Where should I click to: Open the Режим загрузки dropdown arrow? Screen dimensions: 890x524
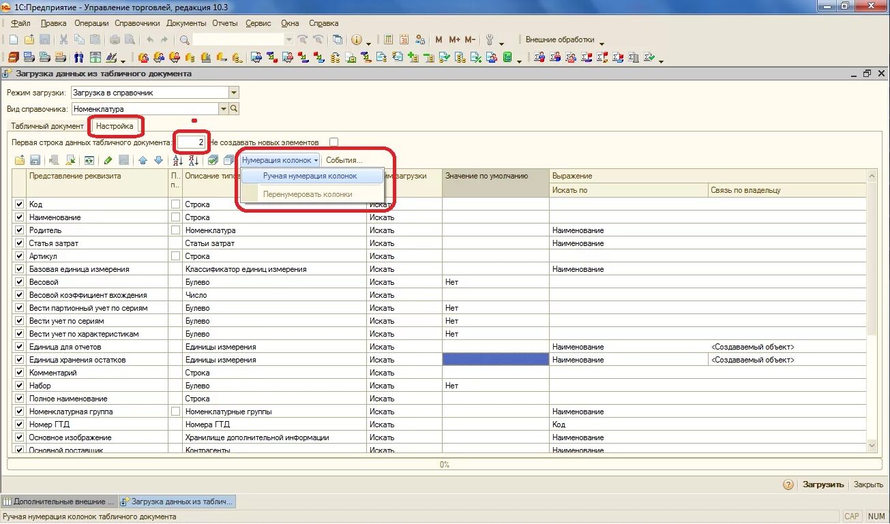pos(234,93)
